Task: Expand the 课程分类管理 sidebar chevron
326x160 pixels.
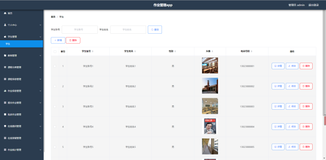Action: 40,67
